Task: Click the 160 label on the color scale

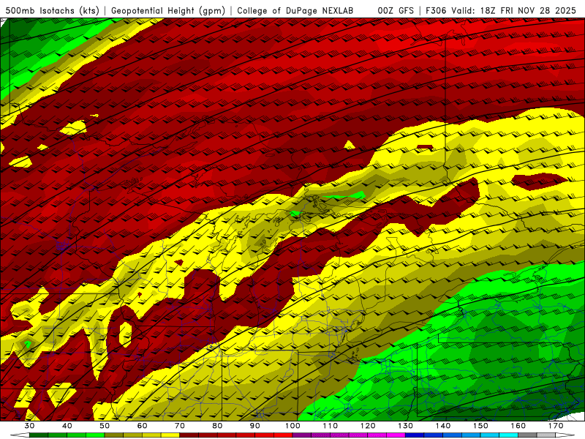Action: (518, 426)
